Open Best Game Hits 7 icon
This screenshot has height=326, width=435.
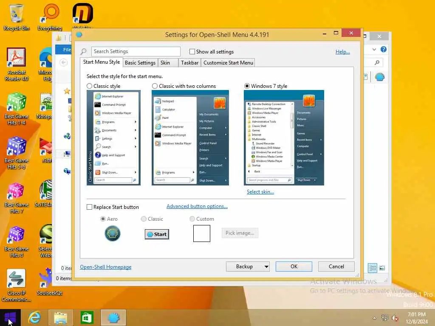[x=17, y=198]
